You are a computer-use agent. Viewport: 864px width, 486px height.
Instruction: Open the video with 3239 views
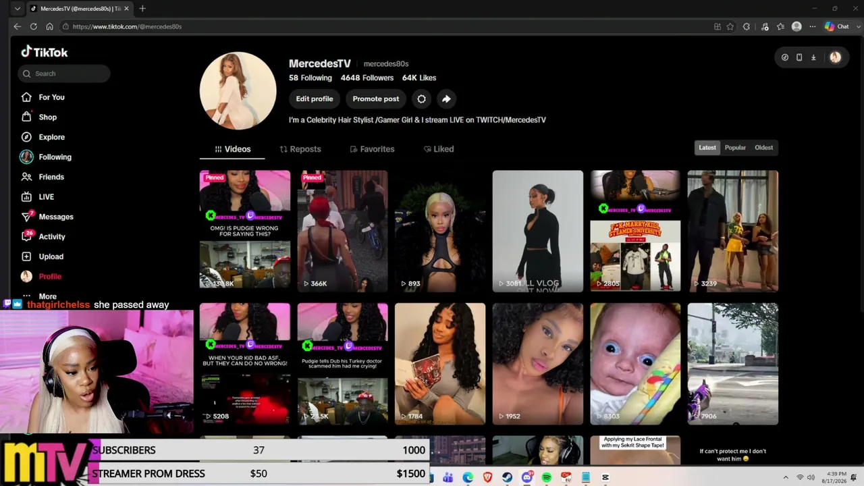pyautogui.click(x=733, y=231)
